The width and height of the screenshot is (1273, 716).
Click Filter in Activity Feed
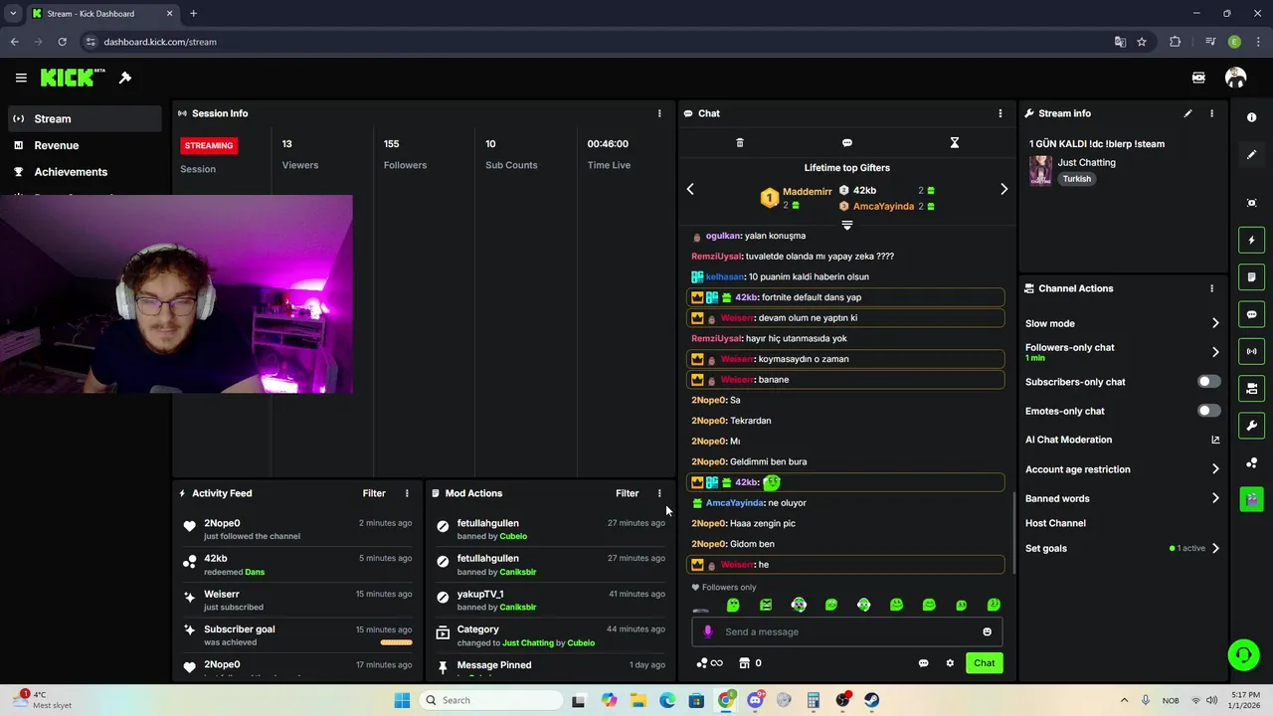click(x=374, y=493)
